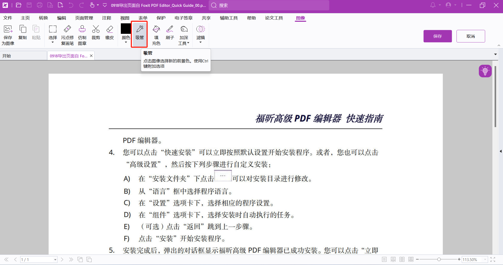The height and width of the screenshot is (265, 503).
Task: Choose the 橡皮 eraser tool
Action: click(110, 33)
